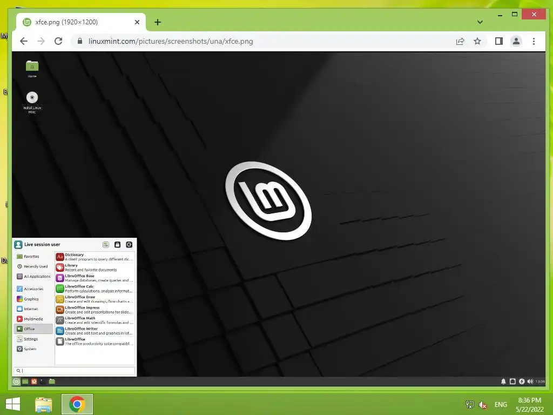553x415 pixels.
Task: Launch LibreOffice Math
Action: click(x=95, y=320)
